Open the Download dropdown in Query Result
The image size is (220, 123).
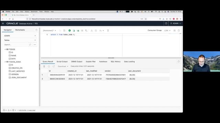[63, 66]
